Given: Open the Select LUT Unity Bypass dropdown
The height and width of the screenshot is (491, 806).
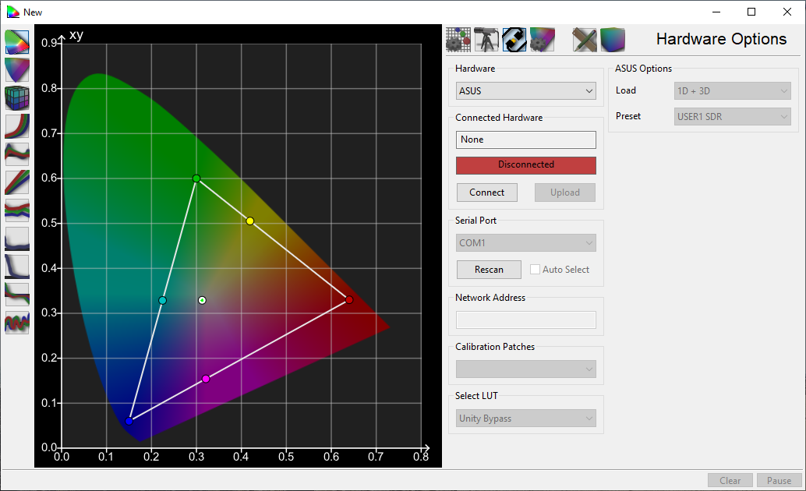Looking at the screenshot, I should click(525, 419).
